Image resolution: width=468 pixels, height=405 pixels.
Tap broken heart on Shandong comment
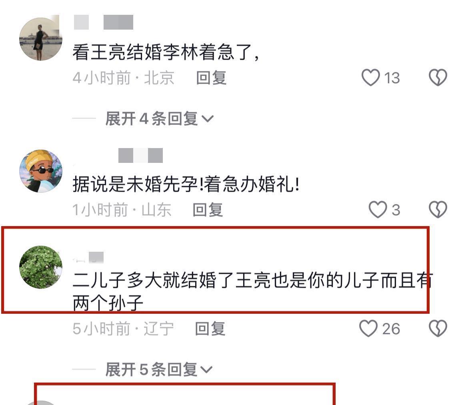438,209
